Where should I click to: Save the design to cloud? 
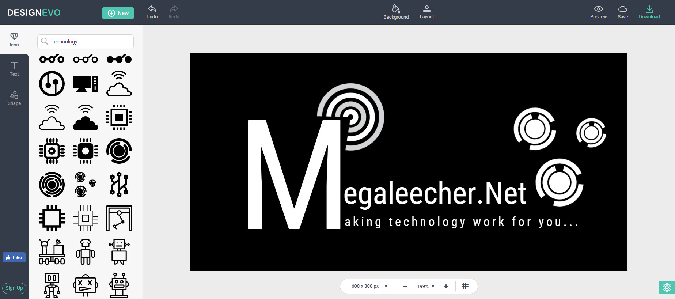(x=623, y=12)
